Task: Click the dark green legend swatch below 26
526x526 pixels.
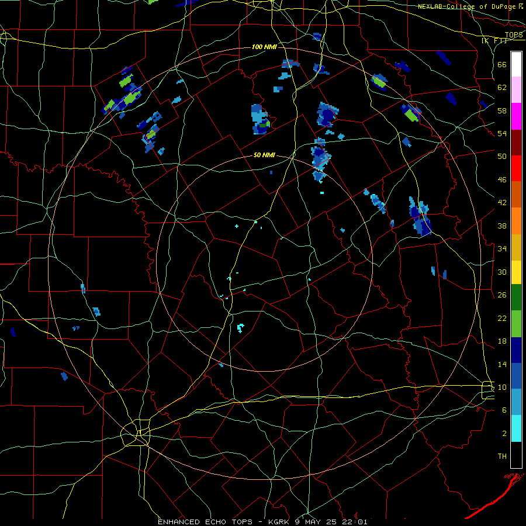Action: [x=516, y=297]
